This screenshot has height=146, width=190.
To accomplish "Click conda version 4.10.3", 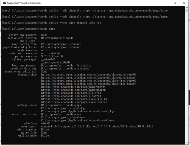I will [x=46, y=50].
